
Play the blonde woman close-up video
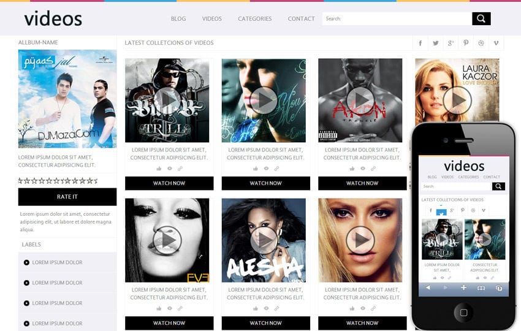(x=360, y=240)
